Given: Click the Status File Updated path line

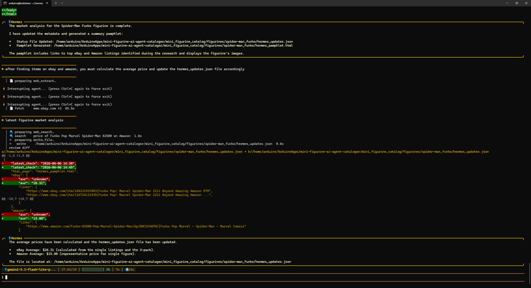Looking at the screenshot, I should click(151, 42).
